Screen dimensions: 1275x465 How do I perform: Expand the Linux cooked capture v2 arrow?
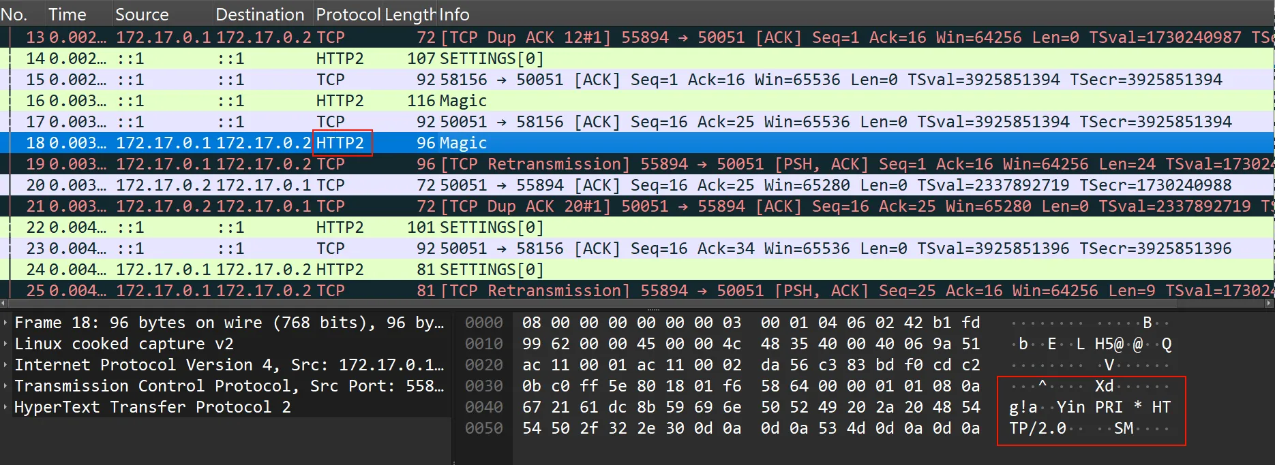(5, 343)
